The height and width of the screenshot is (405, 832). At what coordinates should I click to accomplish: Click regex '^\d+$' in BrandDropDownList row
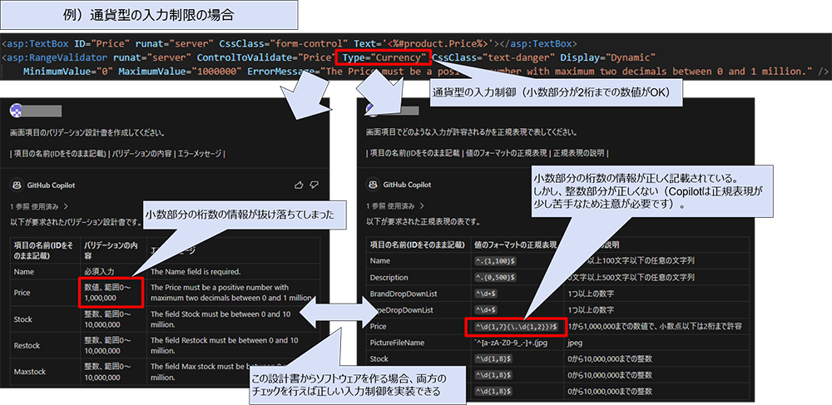coord(486,294)
